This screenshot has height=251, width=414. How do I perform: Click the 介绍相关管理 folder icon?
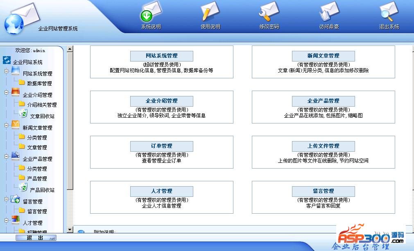click(22, 104)
